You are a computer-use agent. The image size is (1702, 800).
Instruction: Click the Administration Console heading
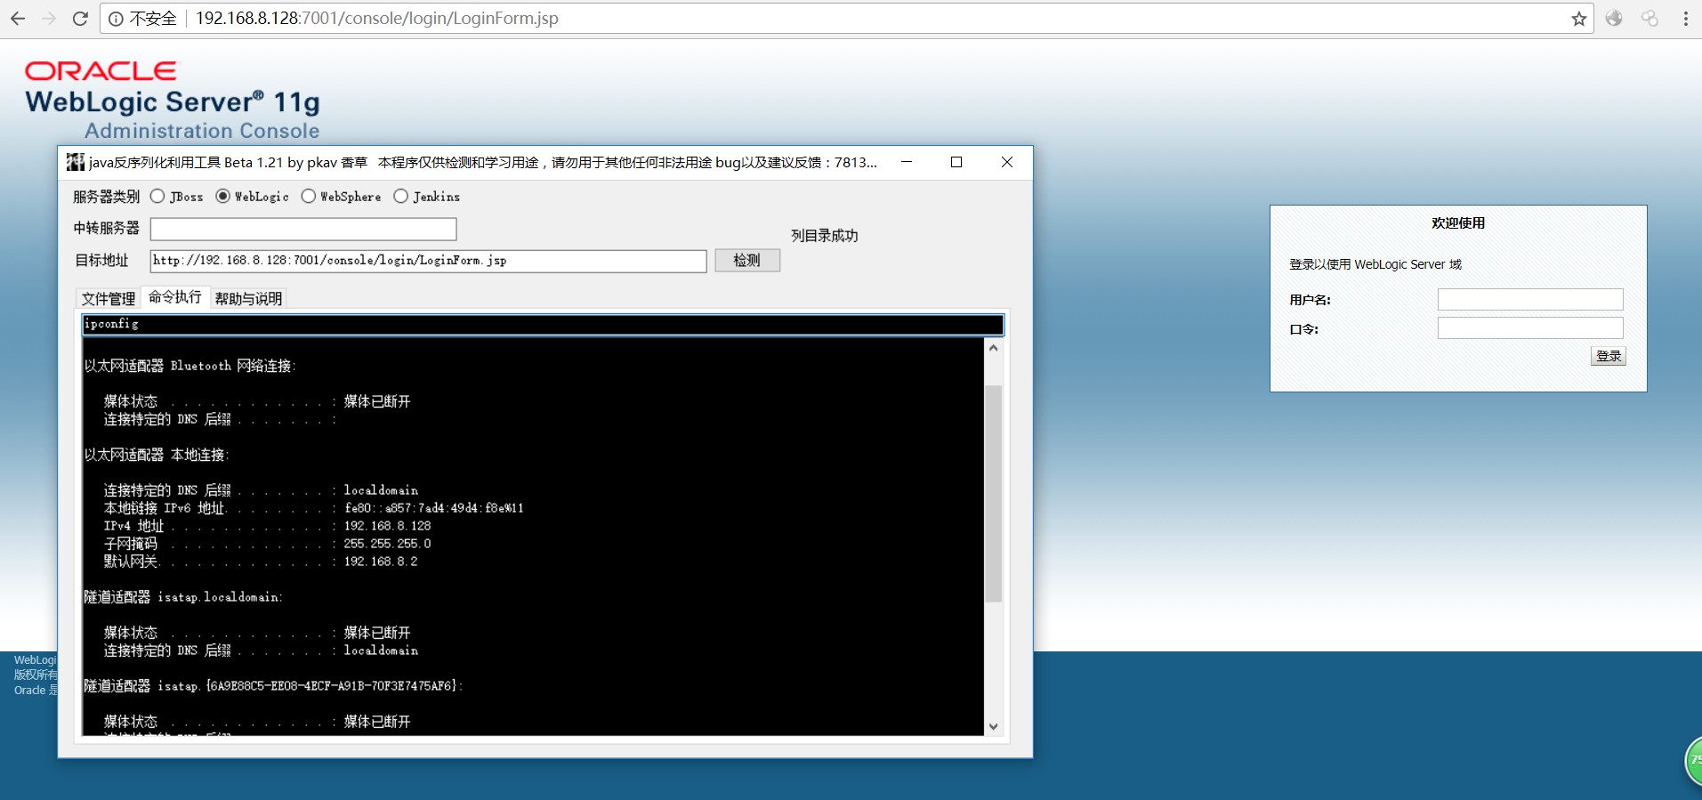202,131
